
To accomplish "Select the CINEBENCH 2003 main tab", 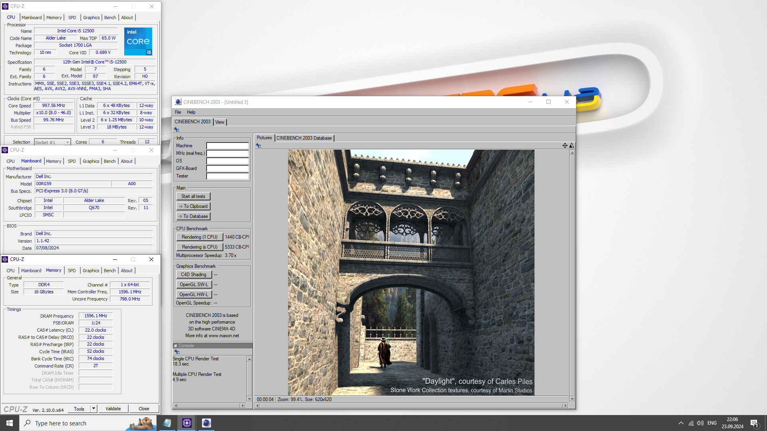I will [193, 122].
